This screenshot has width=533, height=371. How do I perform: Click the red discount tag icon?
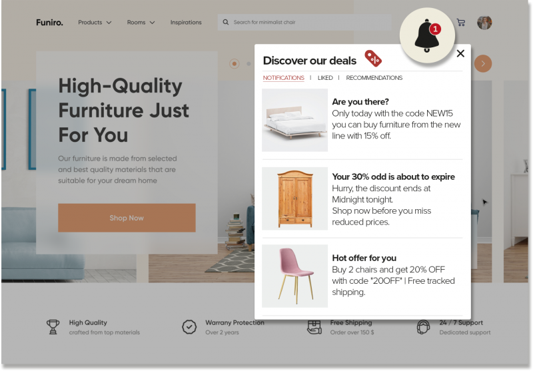point(373,59)
